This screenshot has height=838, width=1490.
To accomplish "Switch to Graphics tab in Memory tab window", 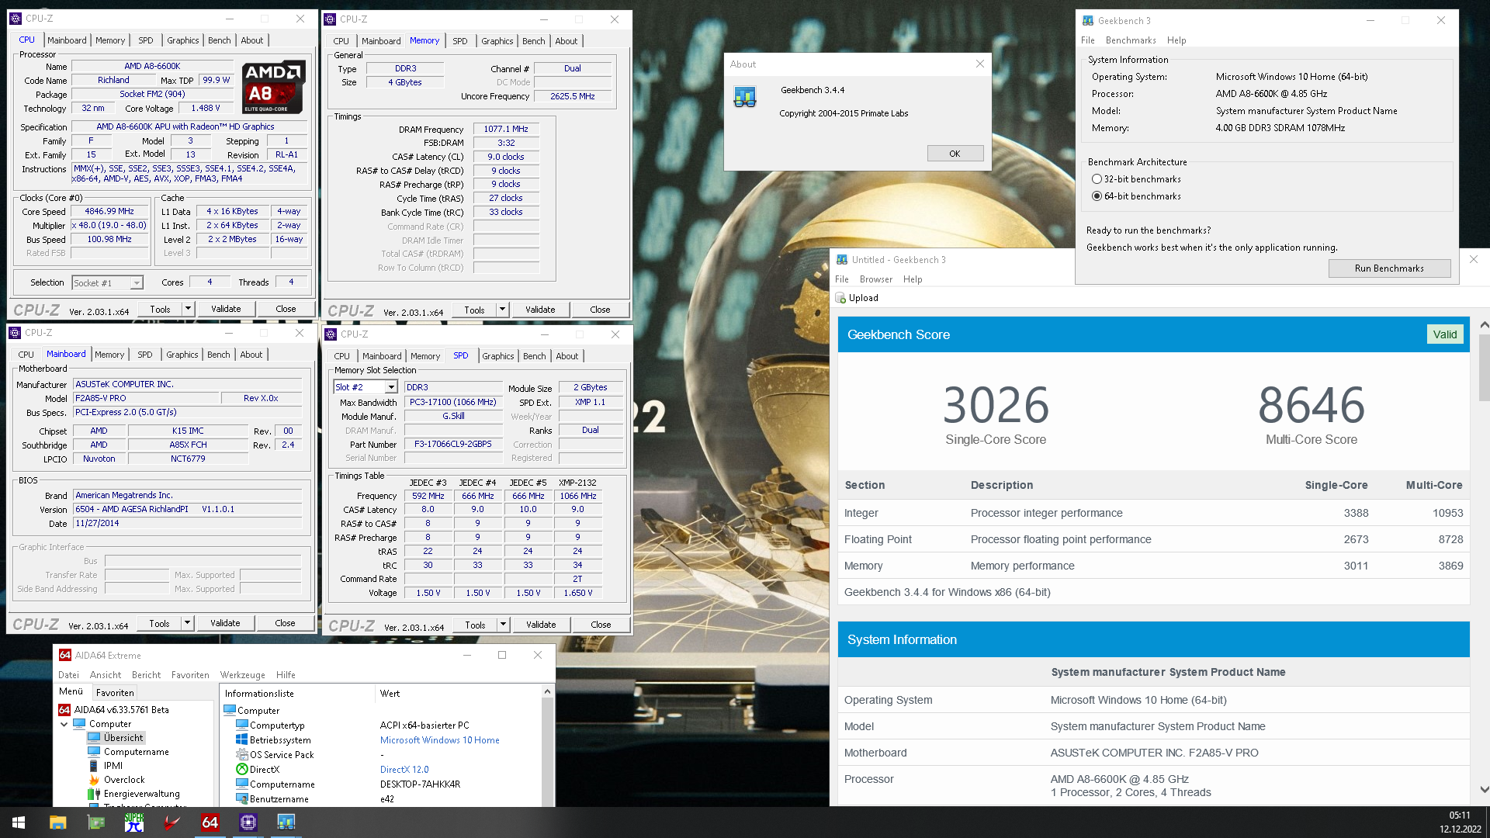I will point(497,41).
